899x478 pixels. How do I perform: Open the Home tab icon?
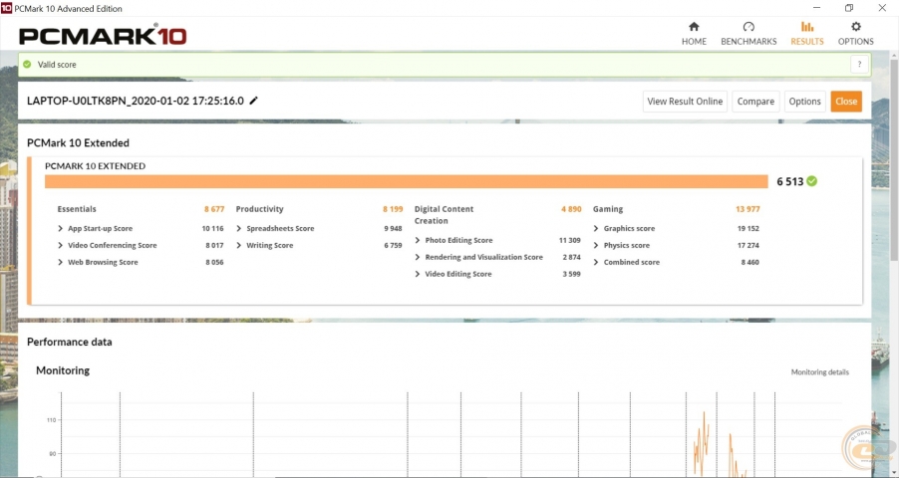coord(694,27)
